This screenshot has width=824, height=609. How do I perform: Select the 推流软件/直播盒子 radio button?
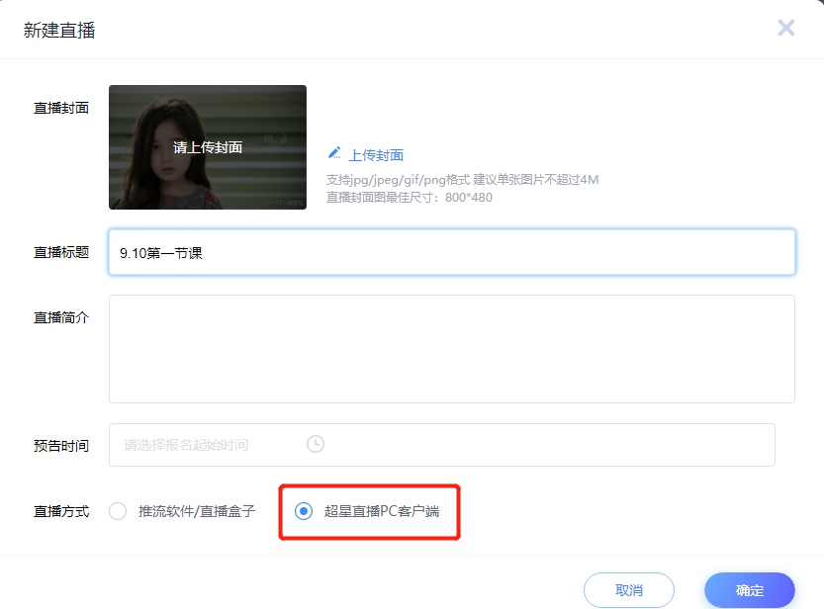click(118, 511)
